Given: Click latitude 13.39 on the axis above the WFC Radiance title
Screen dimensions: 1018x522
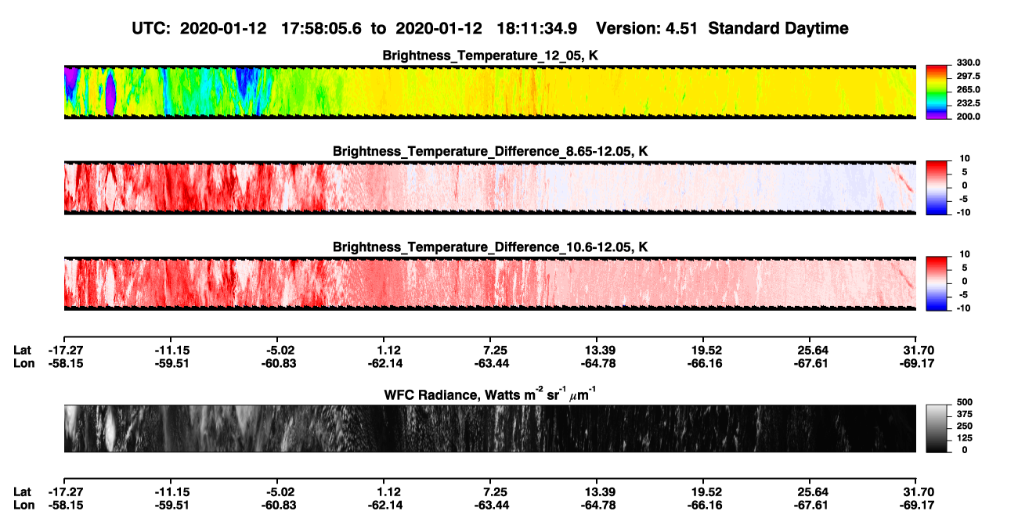Looking at the screenshot, I should click(597, 350).
